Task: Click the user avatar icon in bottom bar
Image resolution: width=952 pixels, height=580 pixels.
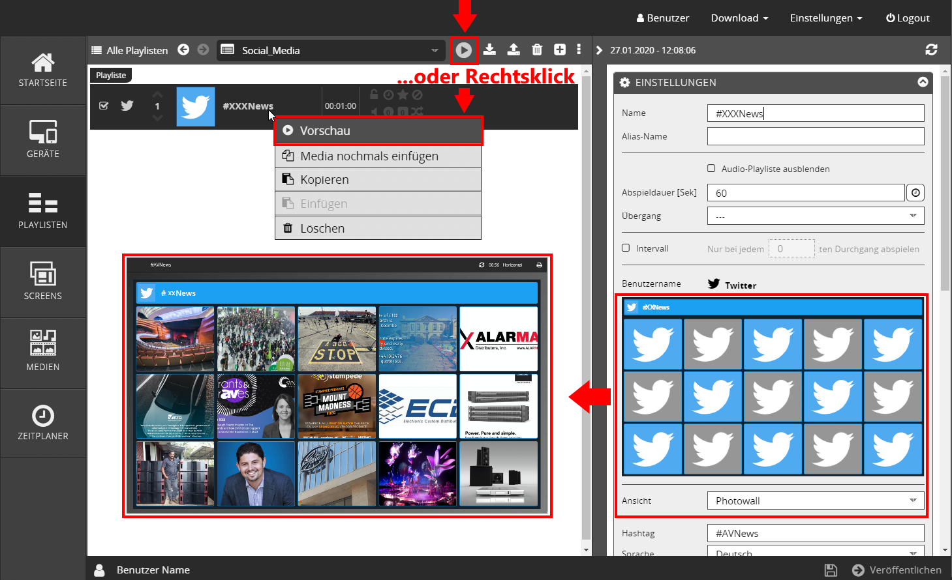Action: (x=99, y=570)
